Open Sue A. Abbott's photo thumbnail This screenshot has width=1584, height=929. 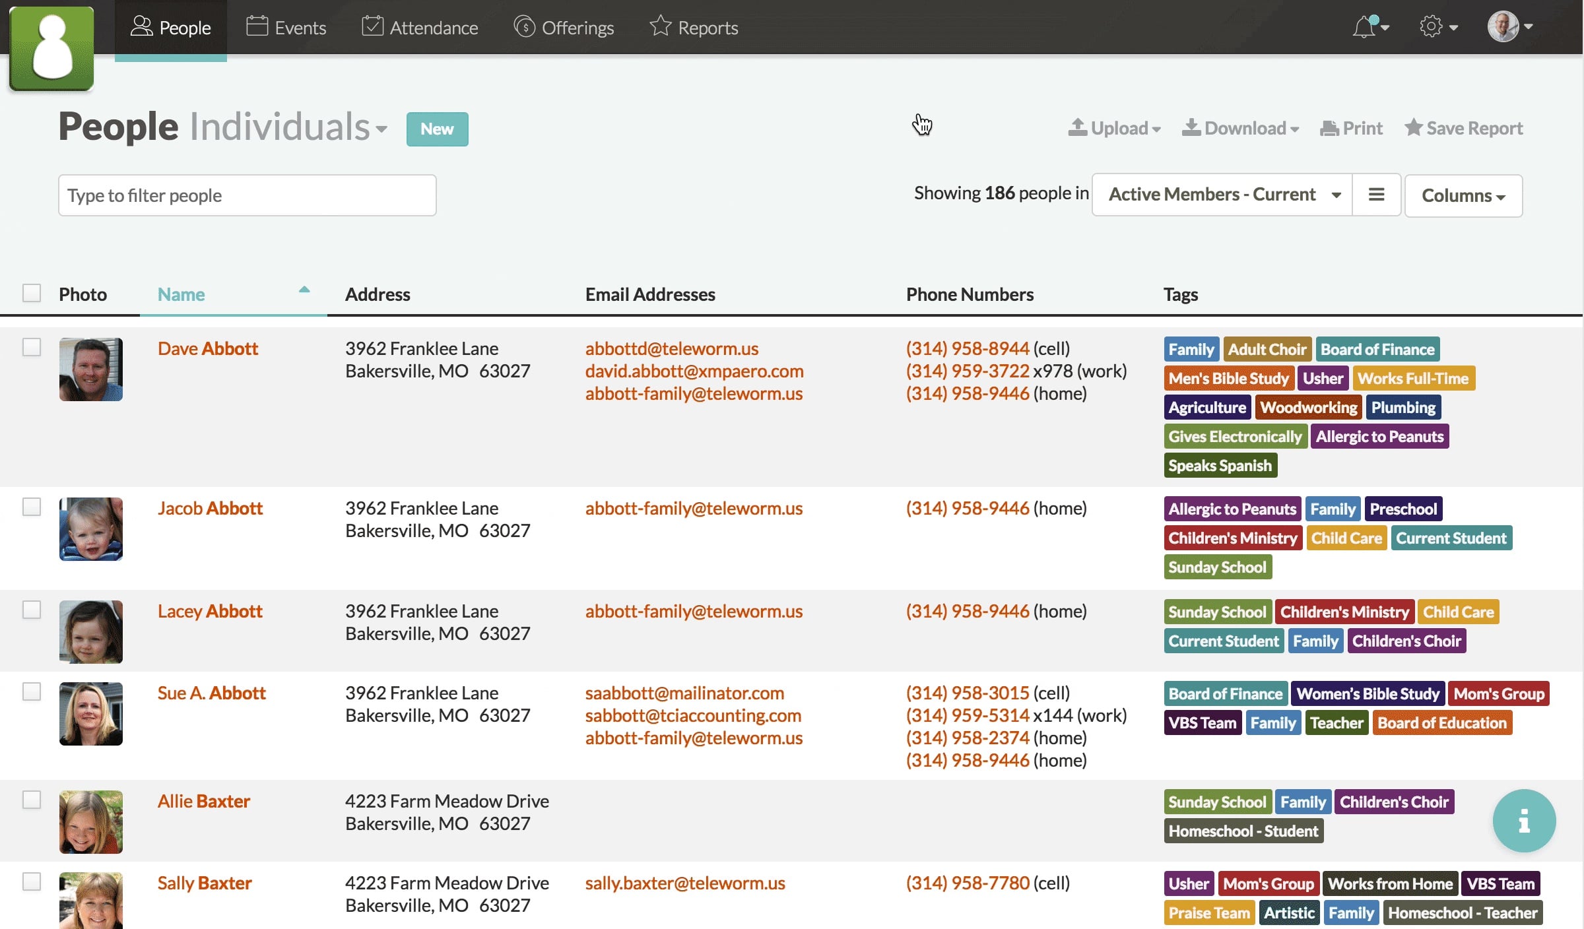click(91, 714)
